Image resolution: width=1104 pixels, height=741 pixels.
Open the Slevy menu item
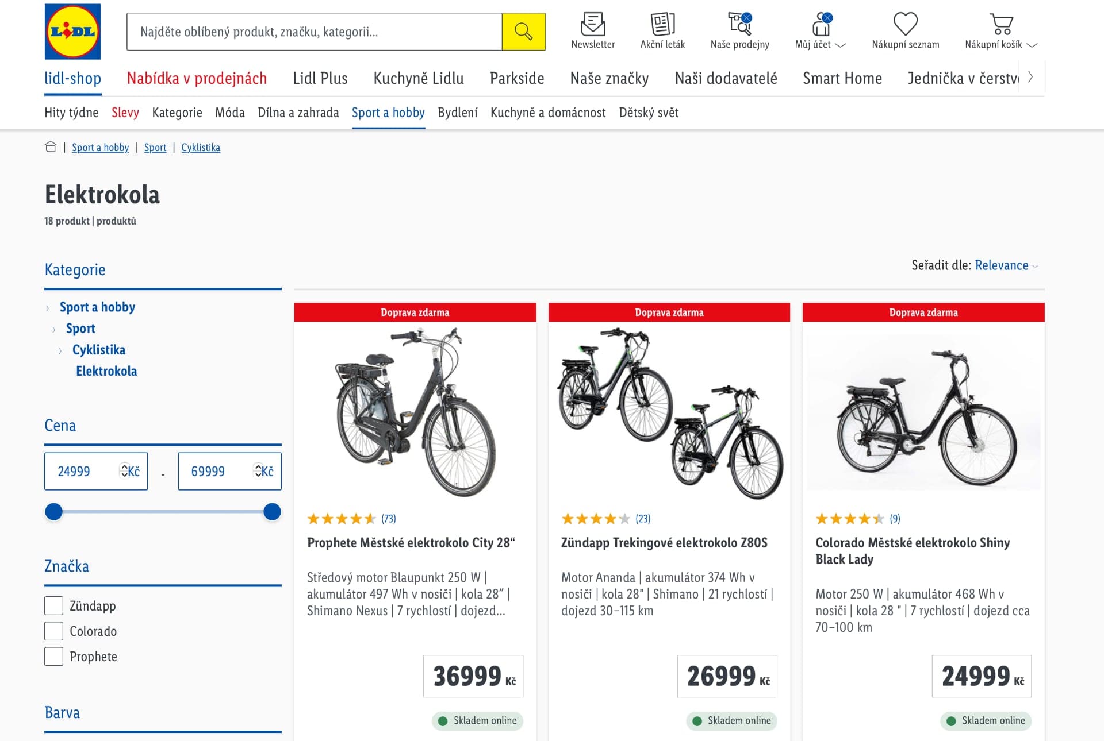tap(125, 113)
